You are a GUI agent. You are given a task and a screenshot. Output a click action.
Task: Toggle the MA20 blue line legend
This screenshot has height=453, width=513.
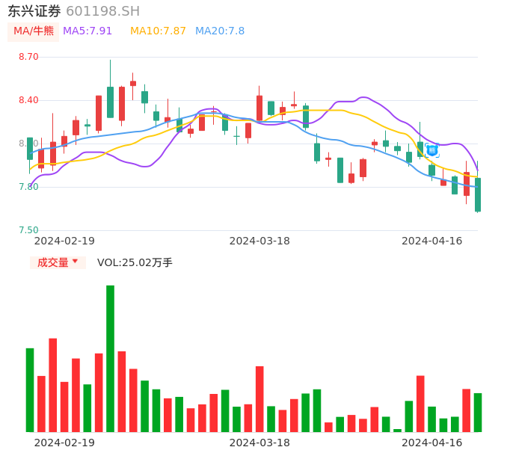tap(220, 31)
